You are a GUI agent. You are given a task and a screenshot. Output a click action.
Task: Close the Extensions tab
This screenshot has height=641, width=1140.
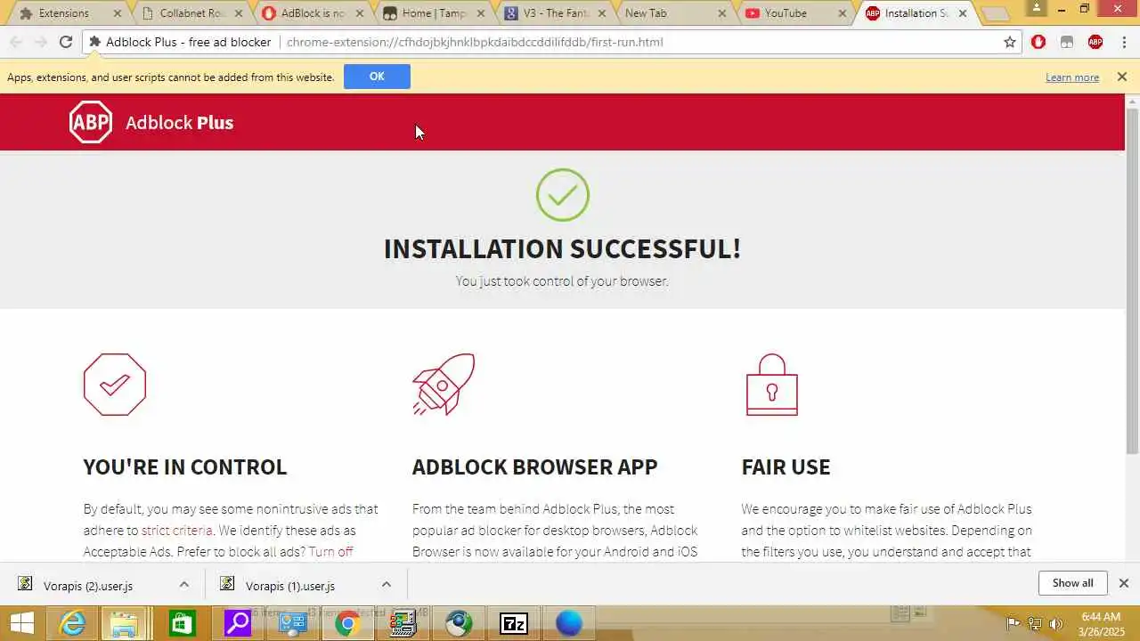click(117, 13)
